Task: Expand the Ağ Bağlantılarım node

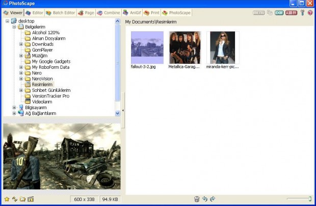Action: 14,113
